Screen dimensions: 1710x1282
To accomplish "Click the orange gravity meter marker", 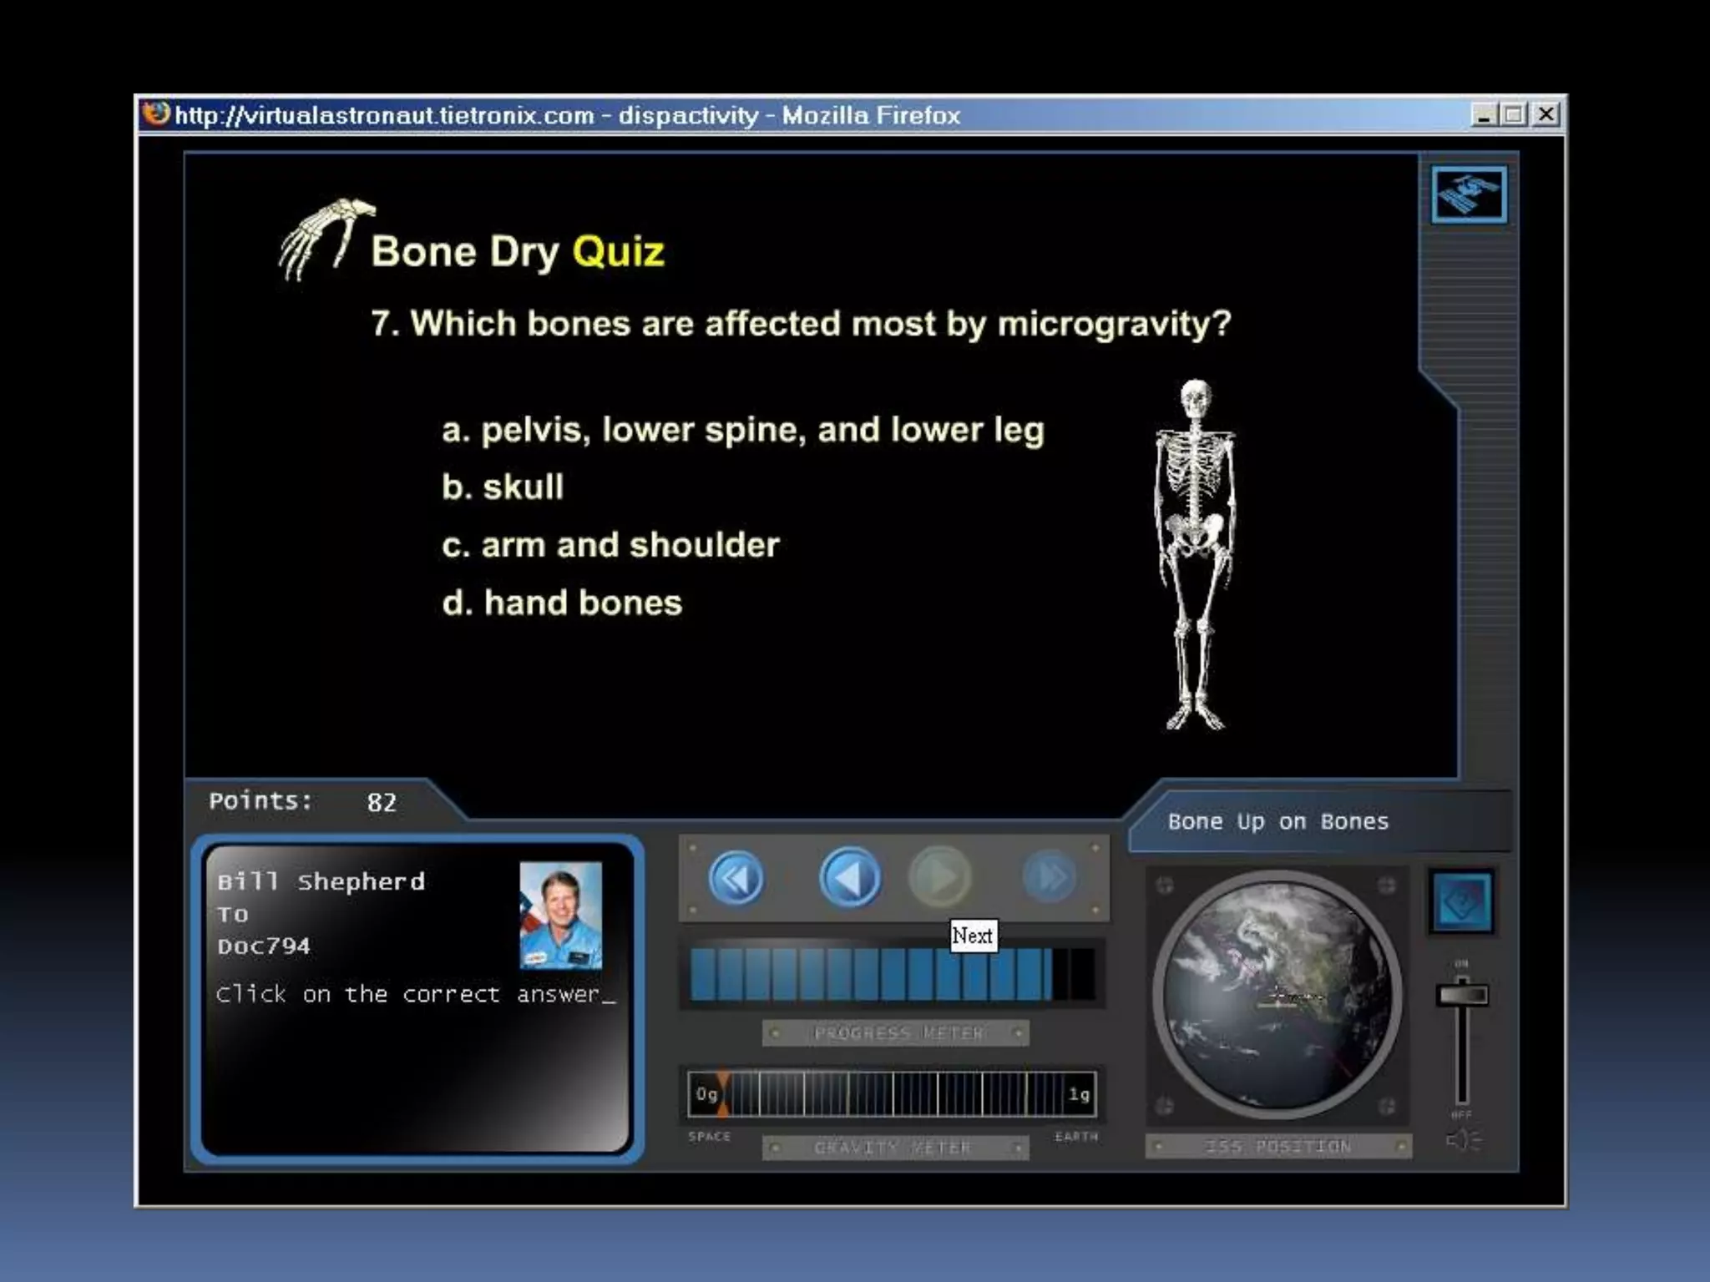I will [x=722, y=1093].
